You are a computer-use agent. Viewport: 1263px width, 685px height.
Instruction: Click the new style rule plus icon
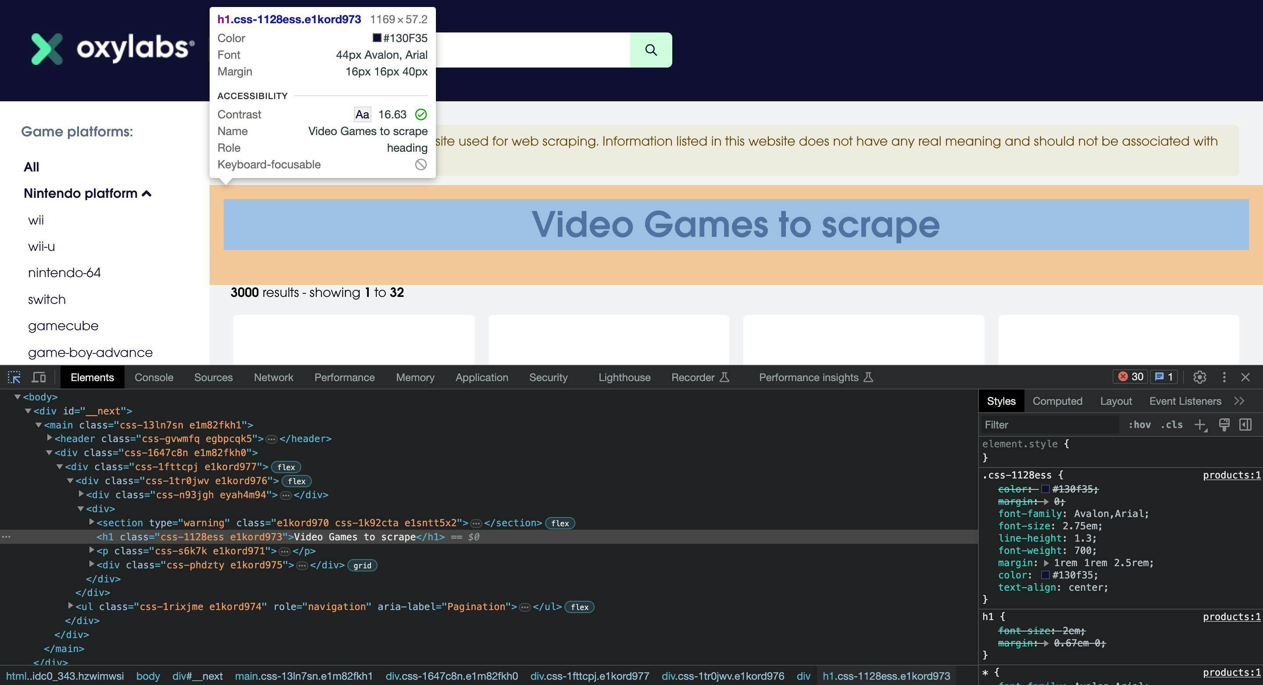(x=1199, y=425)
